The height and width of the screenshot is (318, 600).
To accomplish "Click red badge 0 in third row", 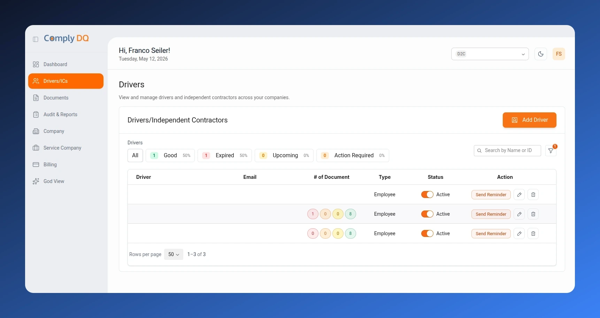I will pos(313,233).
